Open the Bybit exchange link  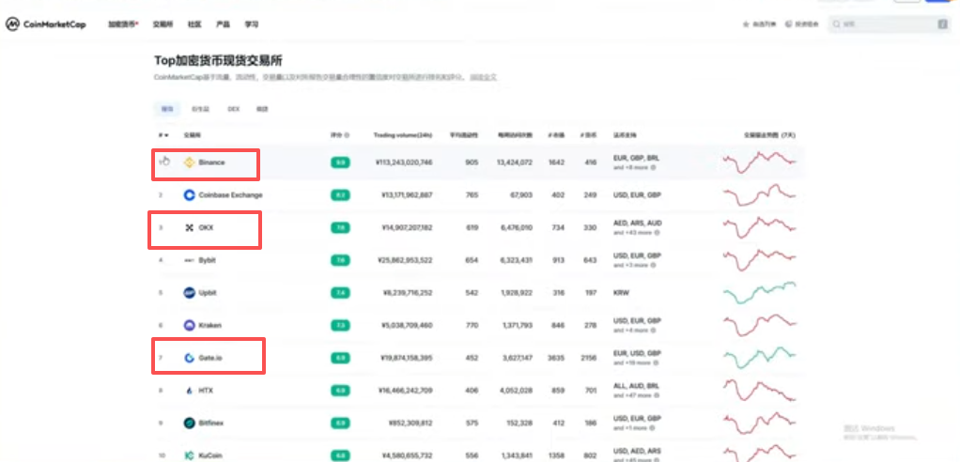pyautogui.click(x=207, y=260)
